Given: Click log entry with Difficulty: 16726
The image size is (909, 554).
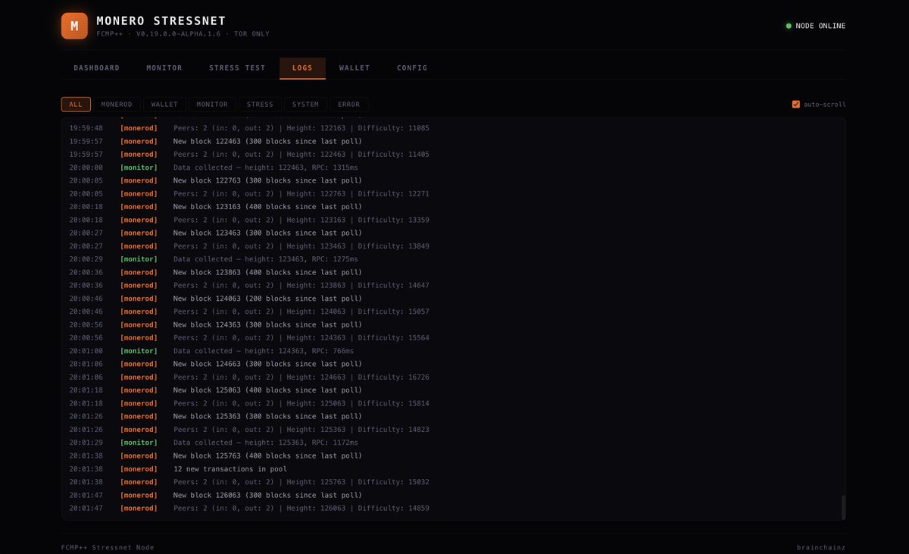Looking at the screenshot, I should pos(301,377).
